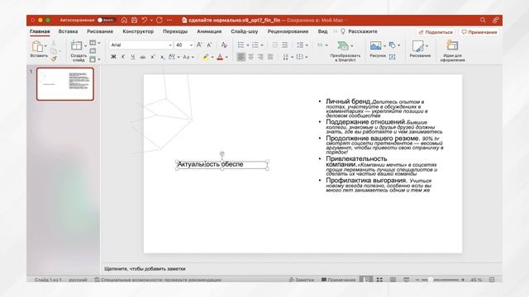Image resolution: width=529 pixels, height=297 pixels.
Task: Toggle strikethrough formatting
Action: coord(143,57)
